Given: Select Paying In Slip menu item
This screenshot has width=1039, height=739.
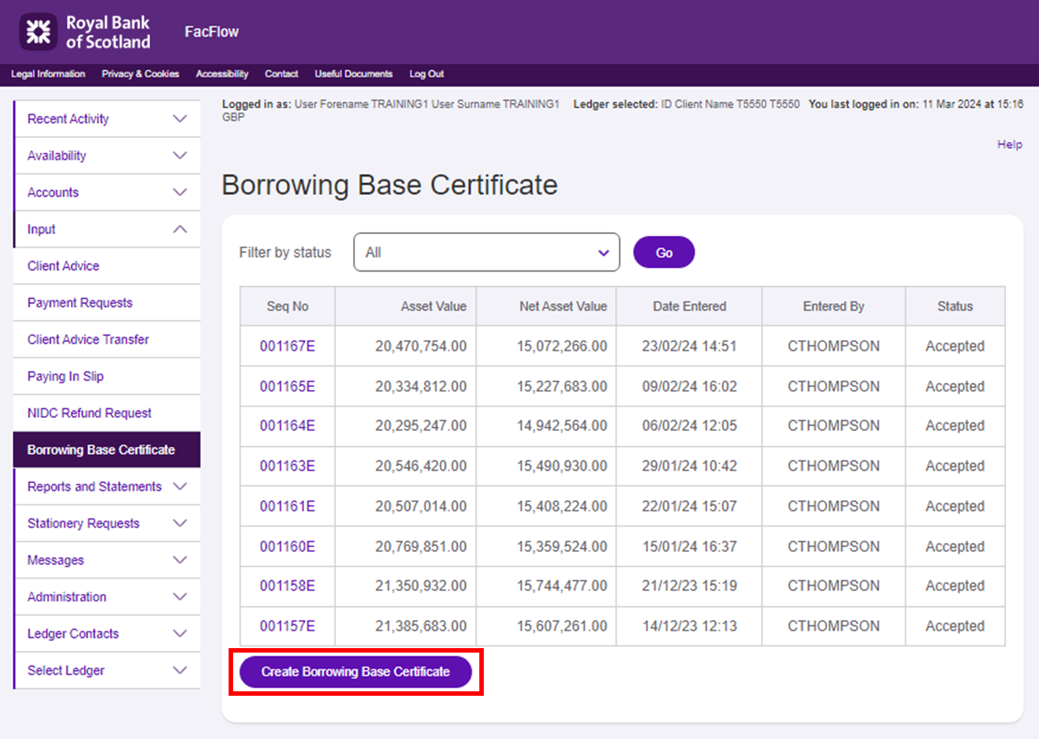Looking at the screenshot, I should pyautogui.click(x=65, y=376).
